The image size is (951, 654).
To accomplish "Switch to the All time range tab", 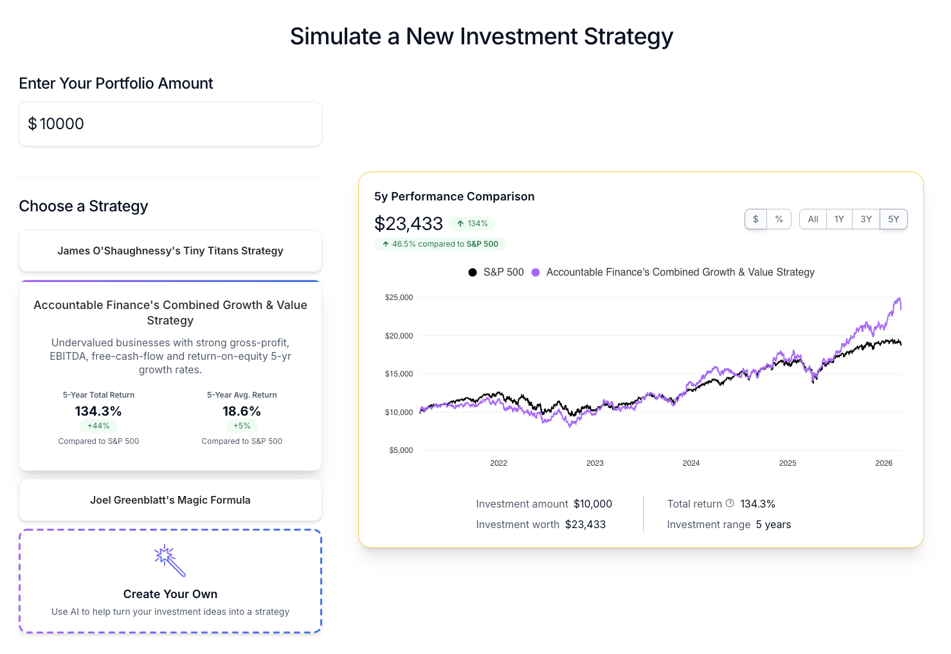I will [x=812, y=219].
